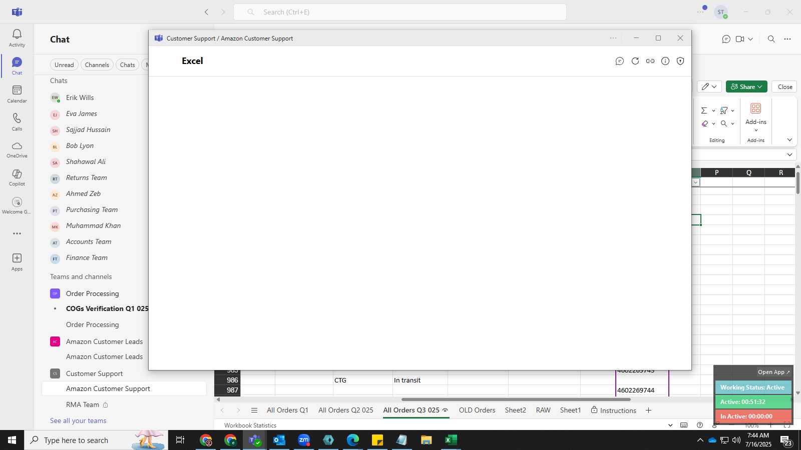
Task: Switch to OLD Orders sheet tab
Action: pos(477,410)
